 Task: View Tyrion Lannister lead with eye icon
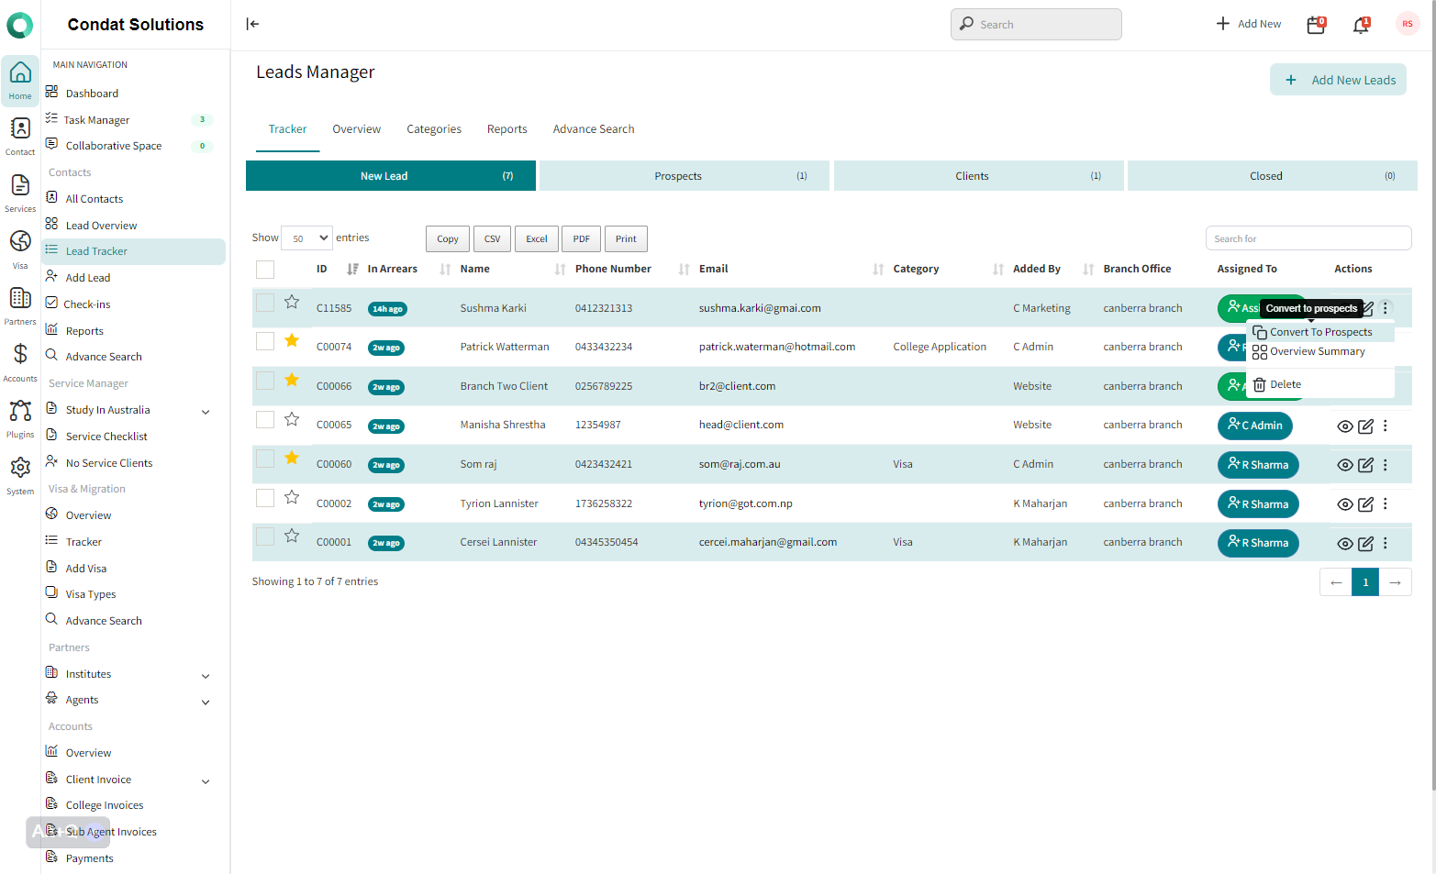[x=1345, y=504]
